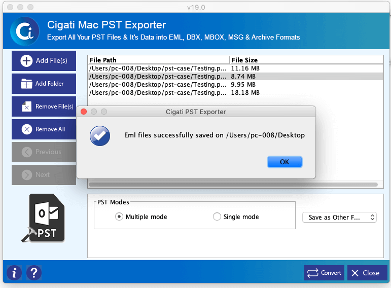This screenshot has width=391, height=288.
Task: Select the Single mode radio button
Action: coord(217,217)
